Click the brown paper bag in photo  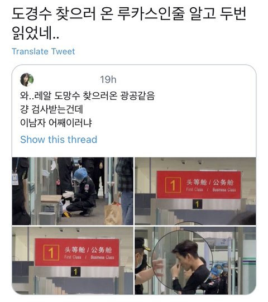pyautogui.click(x=113, y=213)
